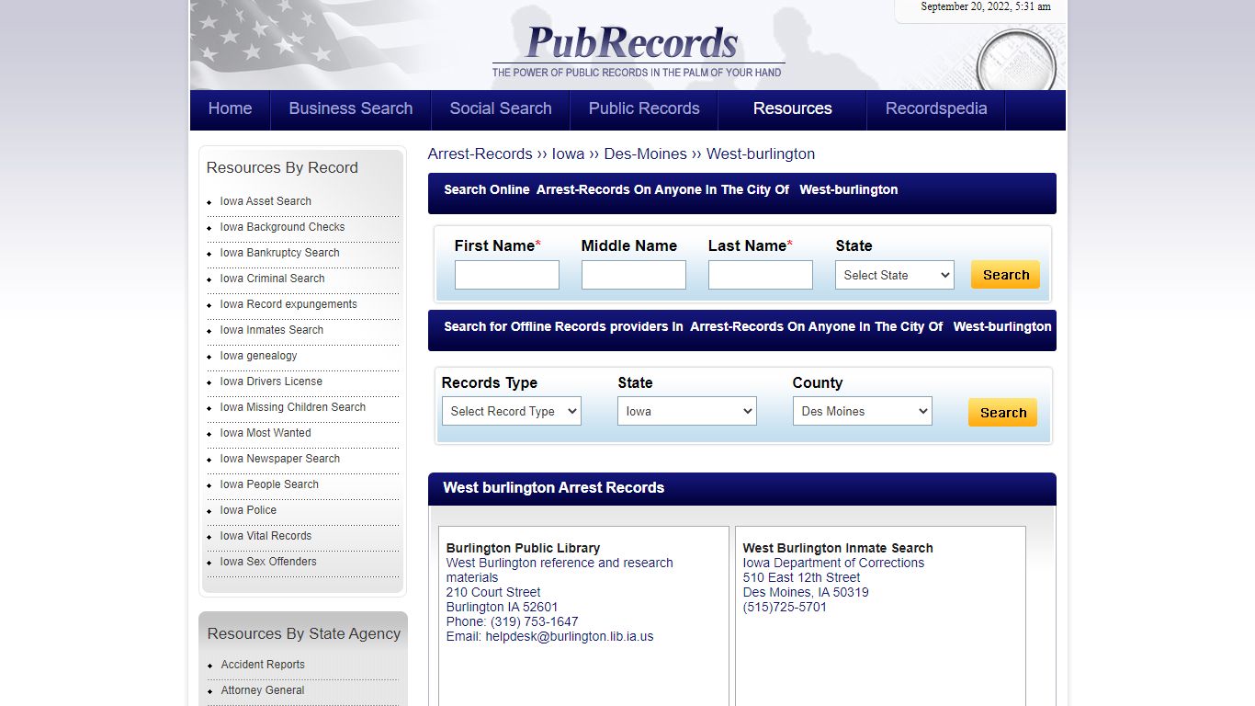Open Business Search in navigation bar
The width and height of the screenshot is (1255, 706).
click(351, 108)
